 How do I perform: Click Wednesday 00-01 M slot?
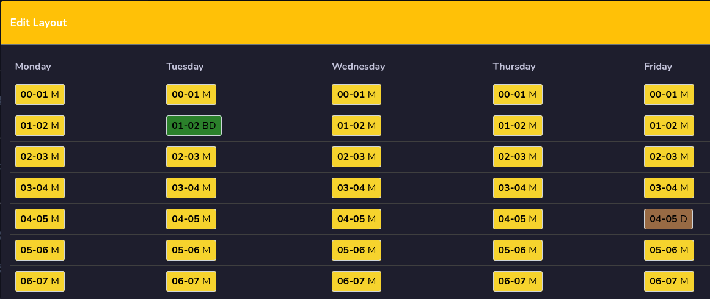(x=356, y=95)
